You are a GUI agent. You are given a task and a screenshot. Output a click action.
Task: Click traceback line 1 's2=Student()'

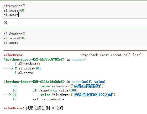[x=29, y=64]
